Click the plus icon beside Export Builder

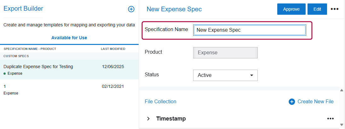point(131,9)
